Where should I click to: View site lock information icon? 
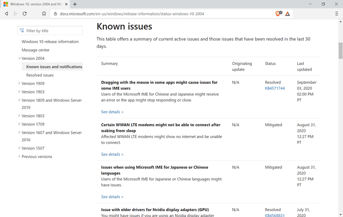[x=55, y=14]
